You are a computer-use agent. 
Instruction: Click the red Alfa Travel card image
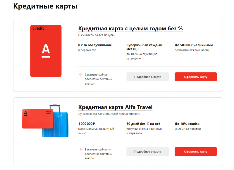point(37,118)
